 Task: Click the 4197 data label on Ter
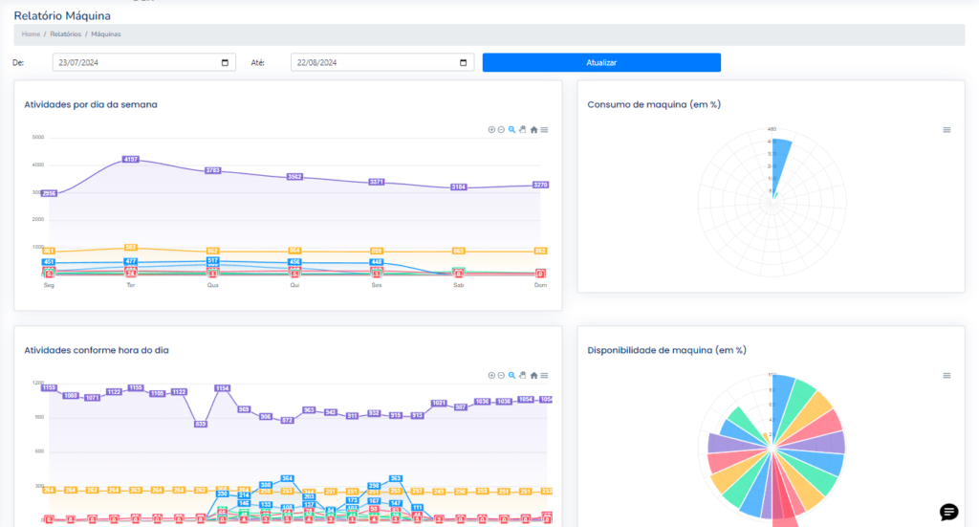coord(130,159)
